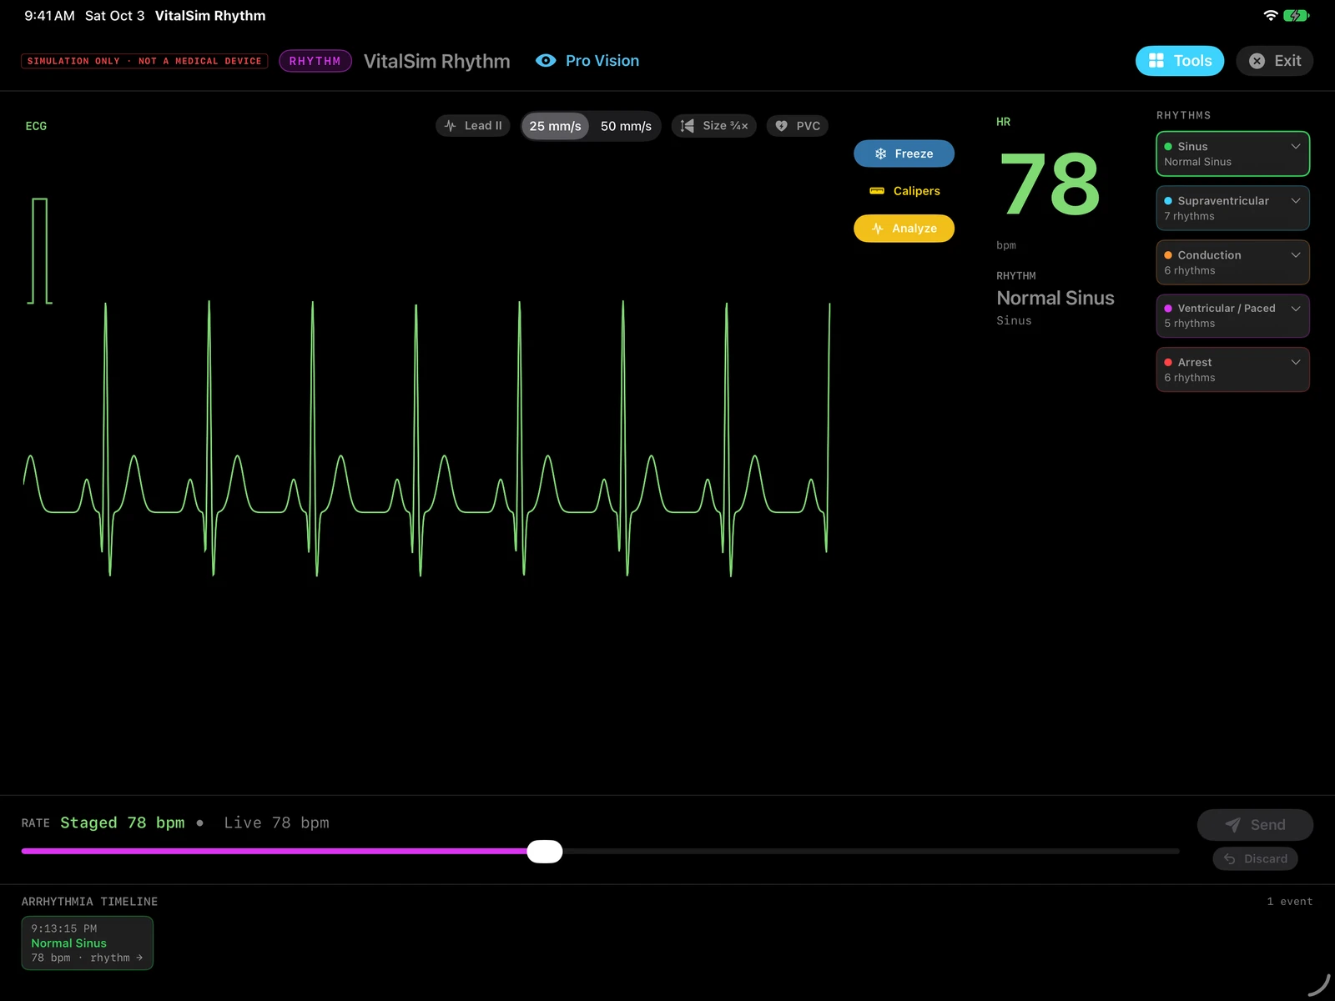The image size is (1335, 1001).
Task: Open the Size ¾× gain selector
Action: pos(714,126)
